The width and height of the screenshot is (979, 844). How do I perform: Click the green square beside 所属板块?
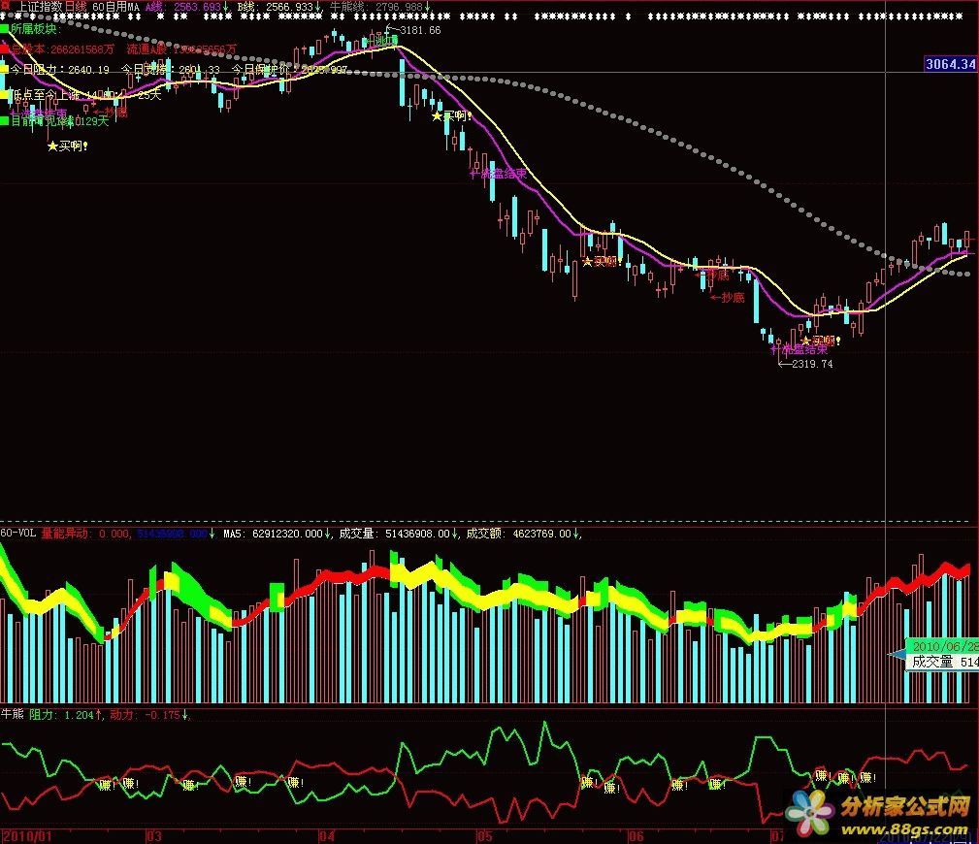pos(5,29)
